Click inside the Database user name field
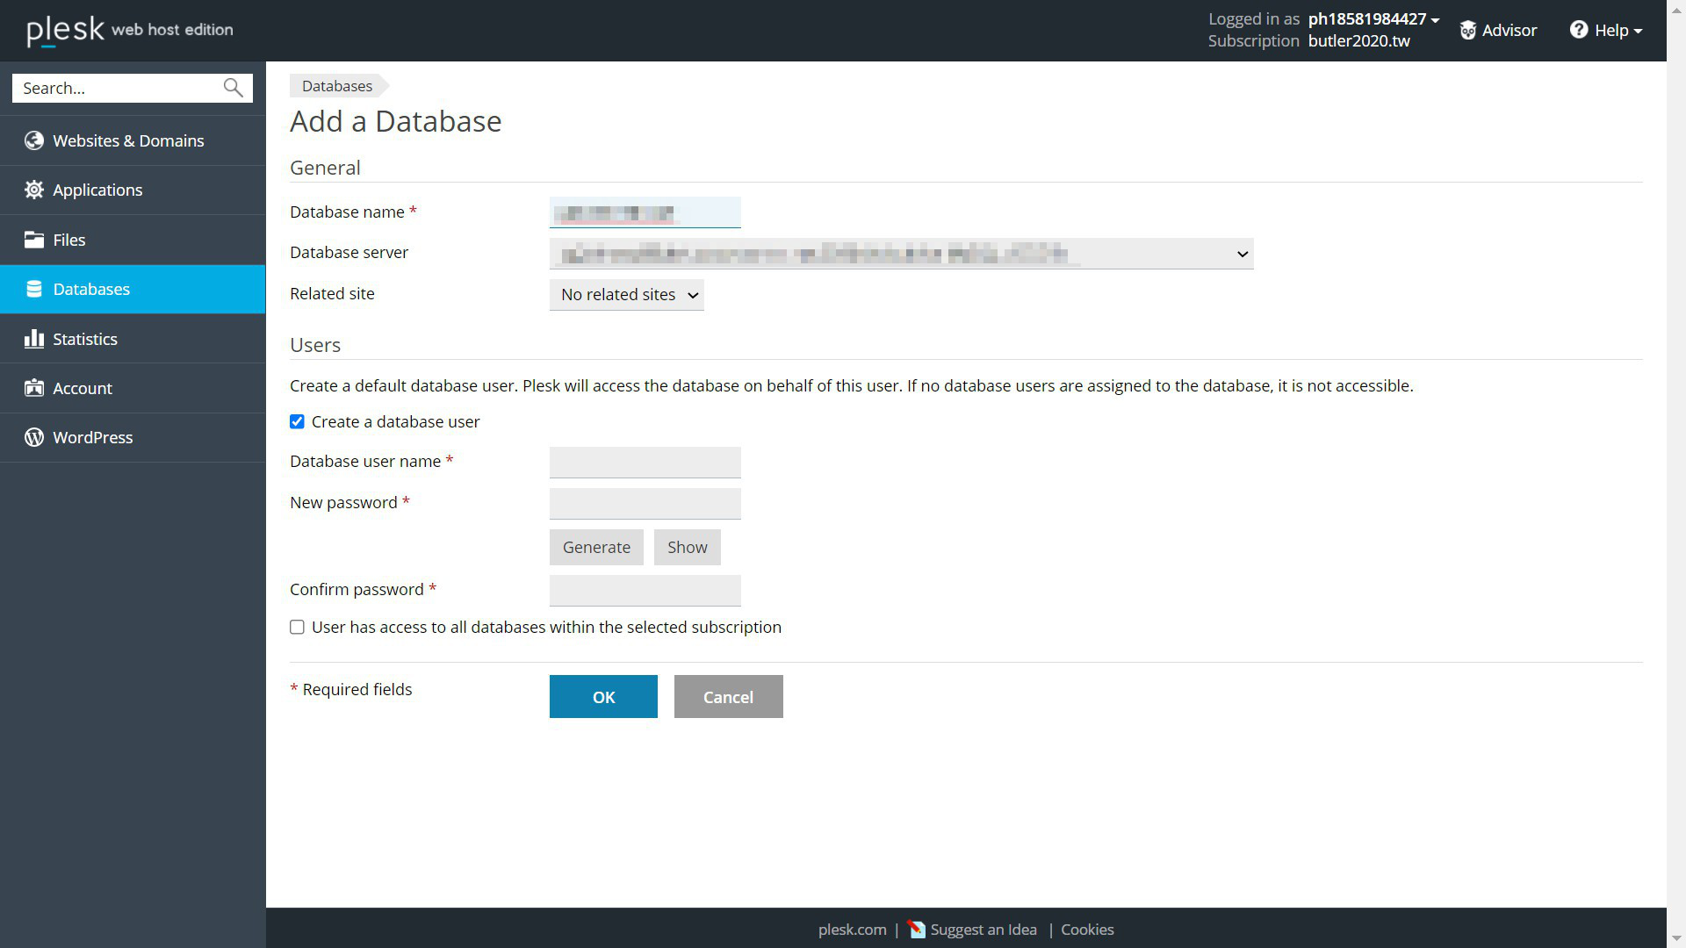This screenshot has width=1686, height=948. pos(645,462)
